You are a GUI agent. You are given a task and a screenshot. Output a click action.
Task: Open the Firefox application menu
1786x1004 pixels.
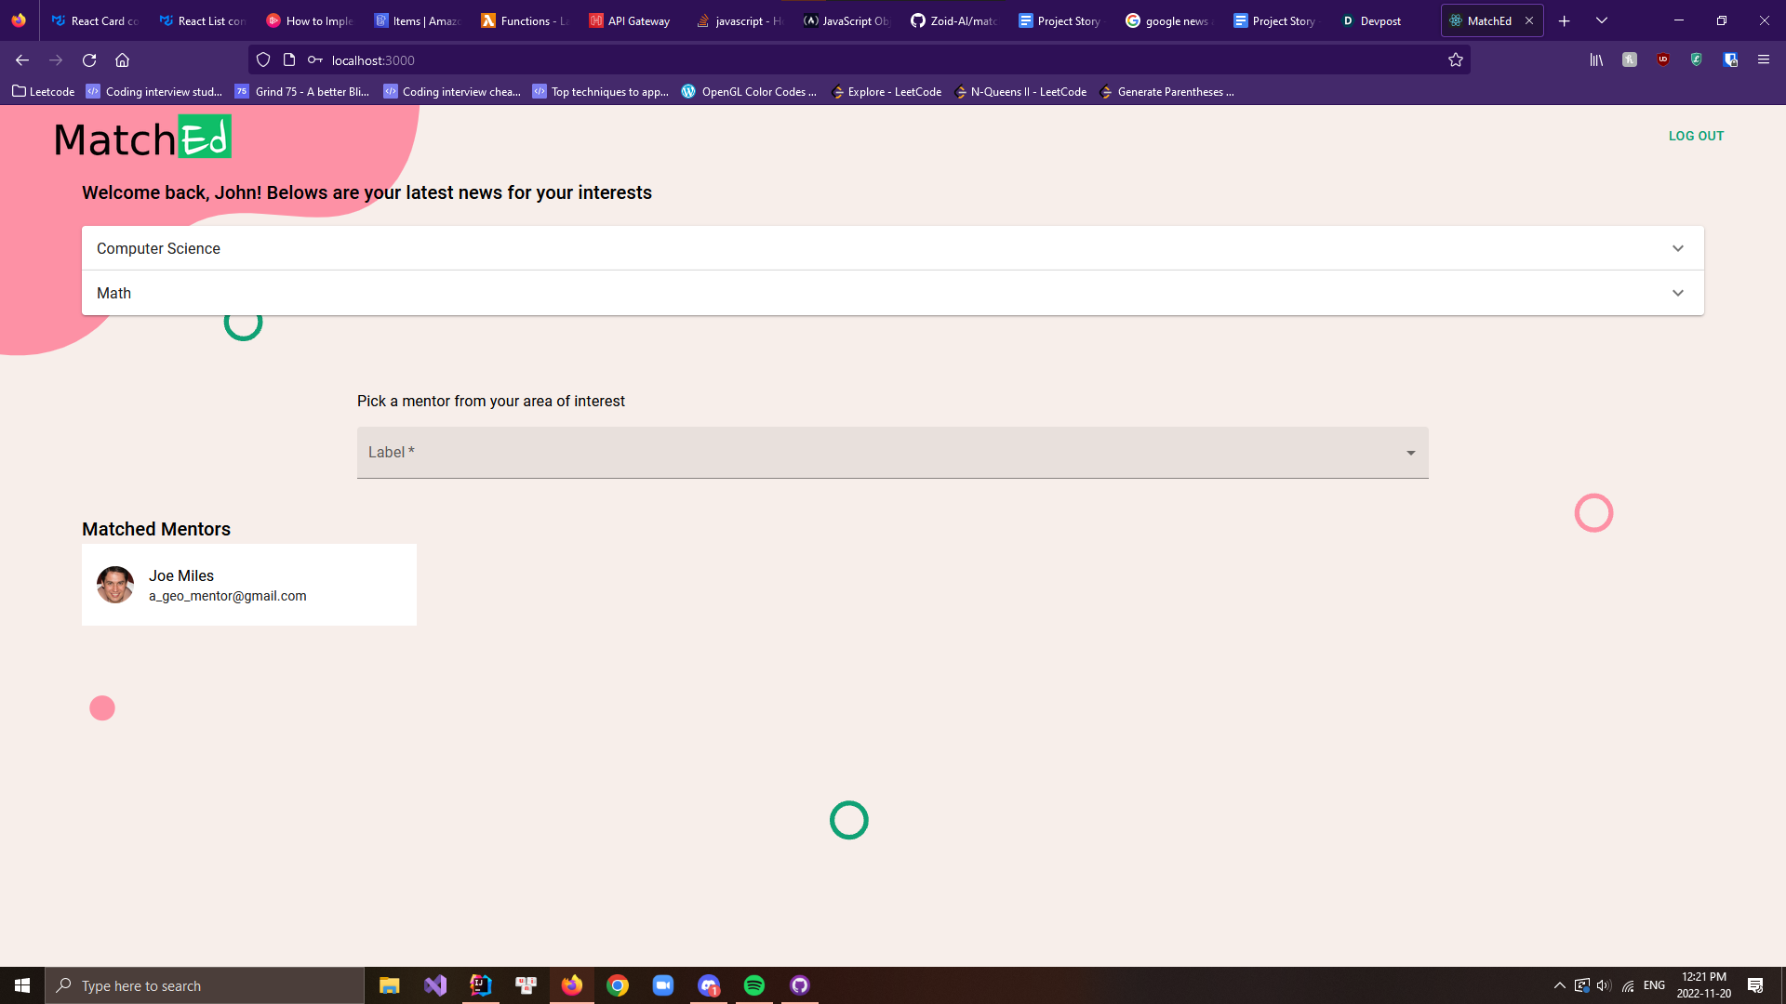click(x=1764, y=59)
